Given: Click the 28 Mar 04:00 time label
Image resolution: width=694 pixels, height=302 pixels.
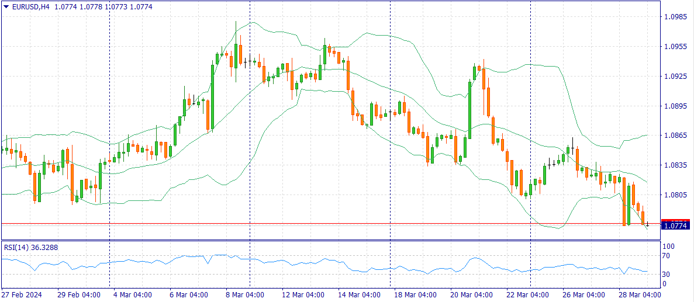Looking at the screenshot, I should pyautogui.click(x=641, y=294).
